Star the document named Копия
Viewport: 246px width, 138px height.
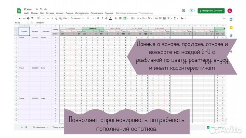click(x=37, y=9)
